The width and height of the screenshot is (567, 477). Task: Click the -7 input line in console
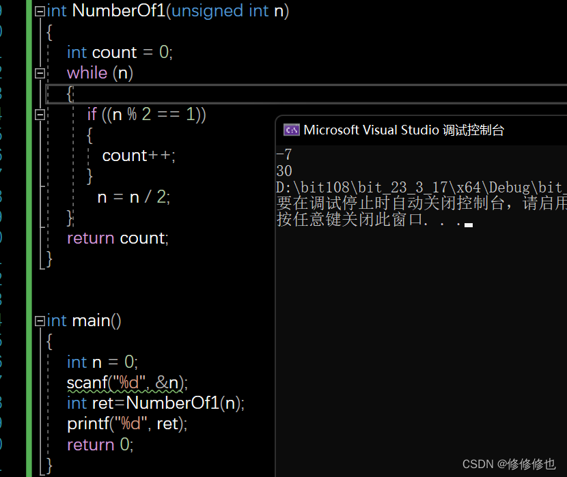pos(284,155)
